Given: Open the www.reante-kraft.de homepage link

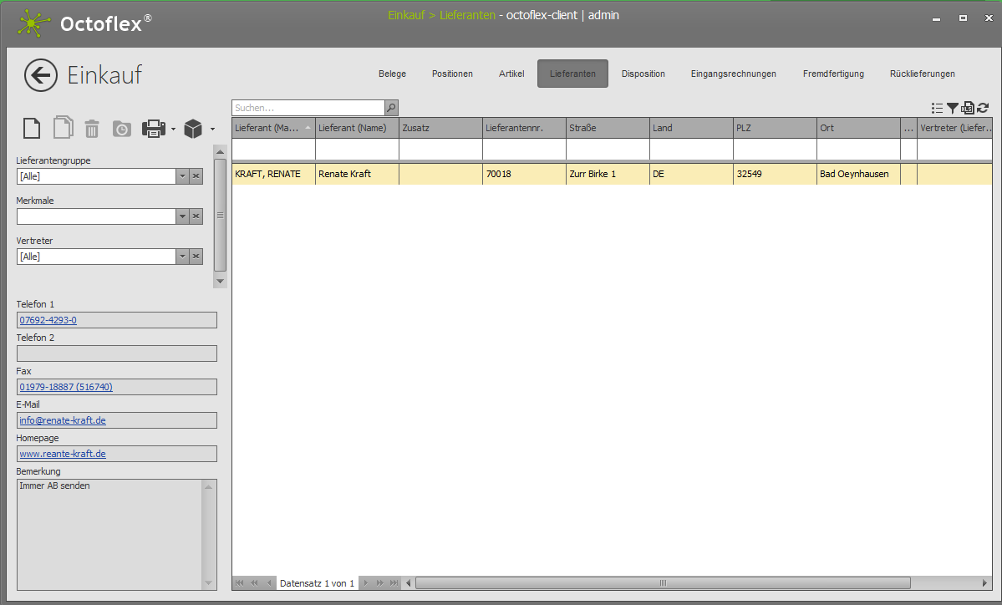Looking at the screenshot, I should tap(63, 454).
